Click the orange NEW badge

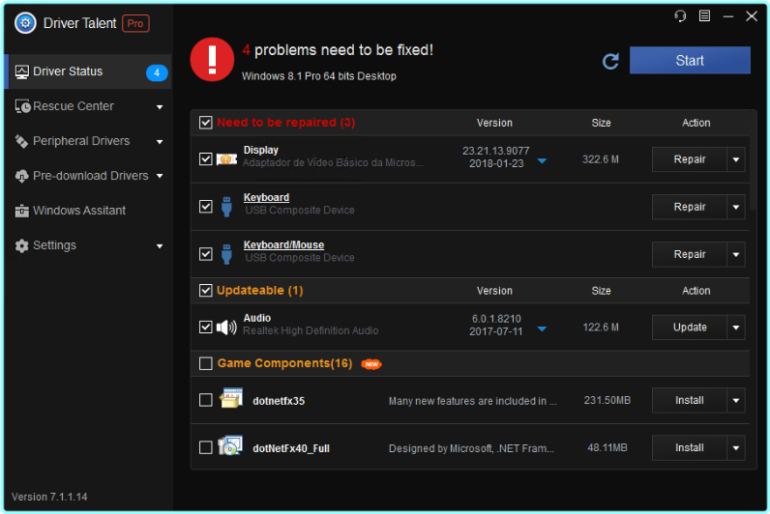(371, 364)
